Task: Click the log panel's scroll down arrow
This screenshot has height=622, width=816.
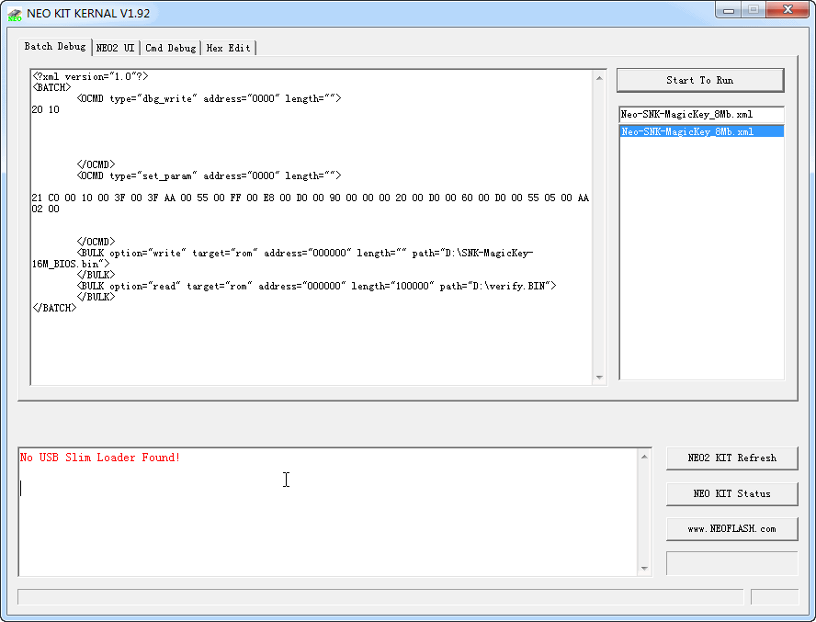Action: [644, 569]
